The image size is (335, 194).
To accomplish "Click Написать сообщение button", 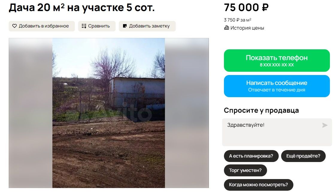I will click(x=277, y=86).
